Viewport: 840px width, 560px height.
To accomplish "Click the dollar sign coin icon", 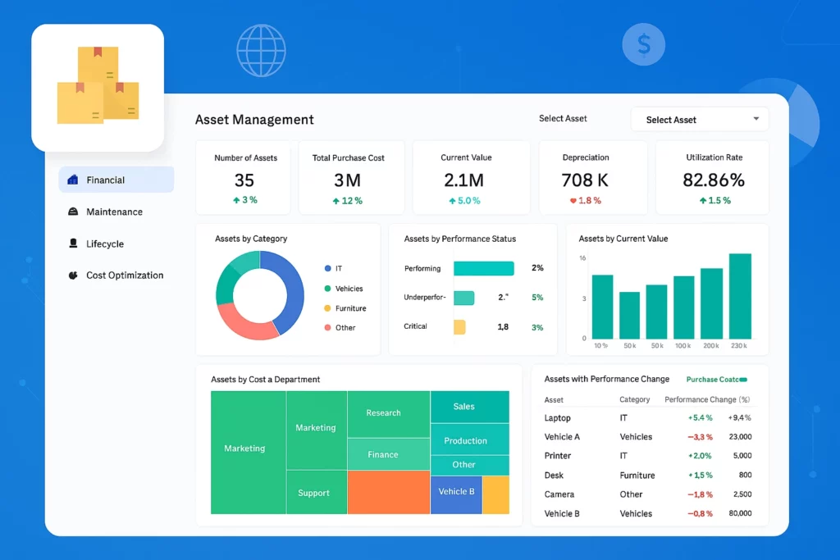I will (x=643, y=44).
